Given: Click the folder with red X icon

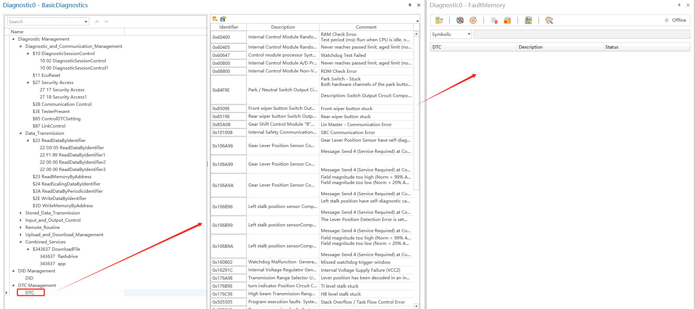Looking at the screenshot, I should 507,20.
